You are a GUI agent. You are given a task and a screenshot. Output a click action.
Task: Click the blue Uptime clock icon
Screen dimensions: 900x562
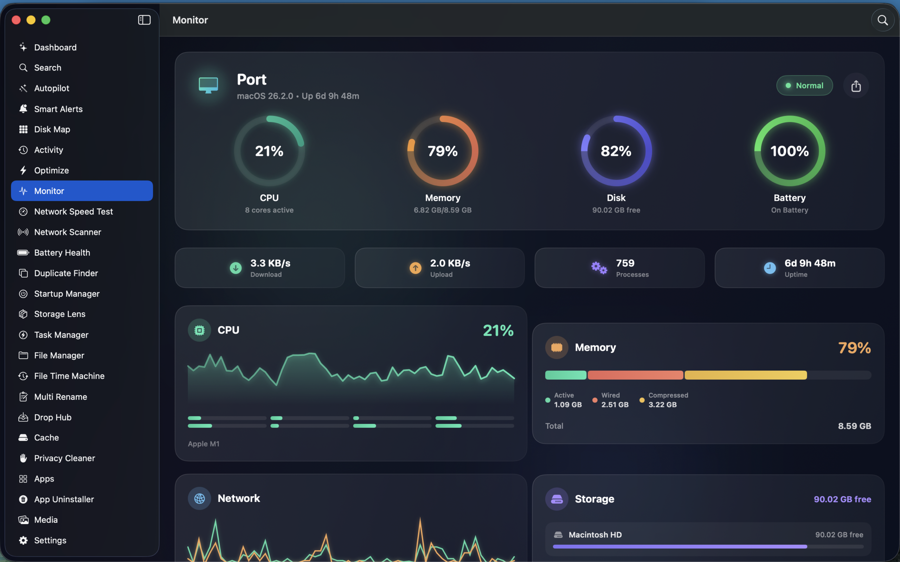point(770,268)
